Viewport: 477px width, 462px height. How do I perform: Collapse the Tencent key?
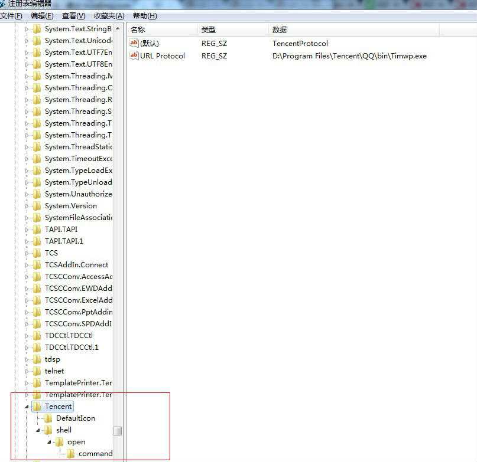(x=27, y=407)
